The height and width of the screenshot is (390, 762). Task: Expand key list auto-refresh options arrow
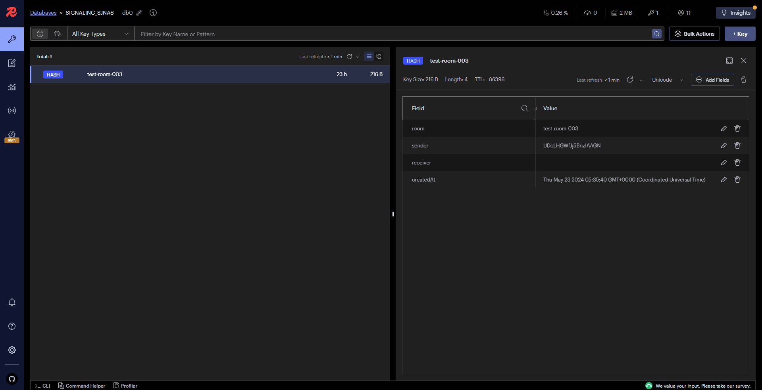click(x=358, y=57)
